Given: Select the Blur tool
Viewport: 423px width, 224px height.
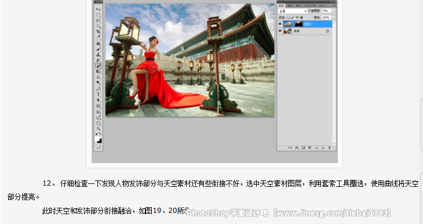Looking at the screenshot, I should pos(98,77).
